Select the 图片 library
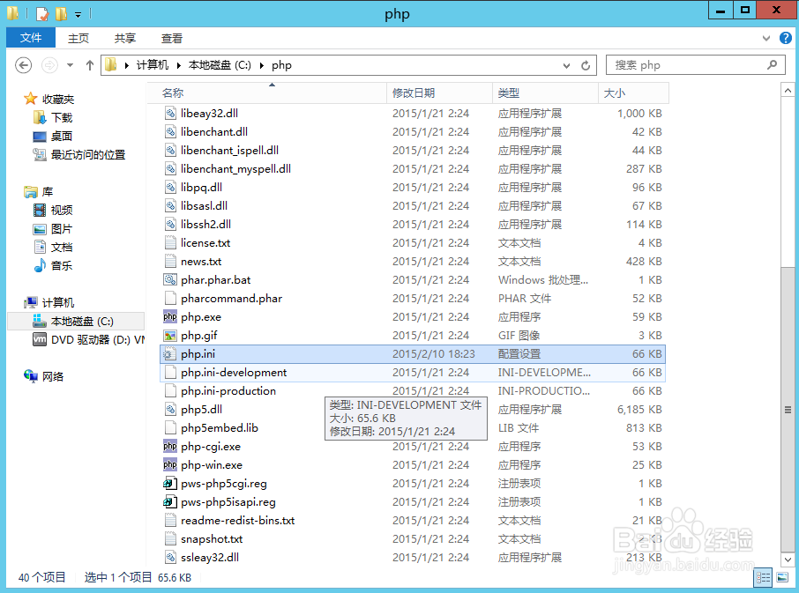The width and height of the screenshot is (799, 593). point(61,228)
